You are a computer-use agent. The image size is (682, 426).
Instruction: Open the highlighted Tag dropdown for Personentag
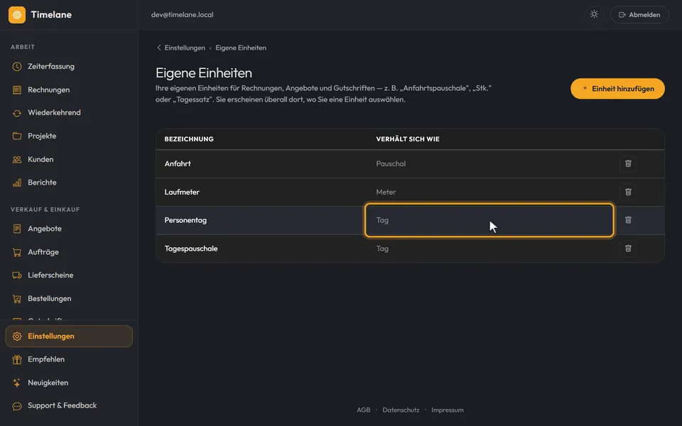(x=489, y=220)
